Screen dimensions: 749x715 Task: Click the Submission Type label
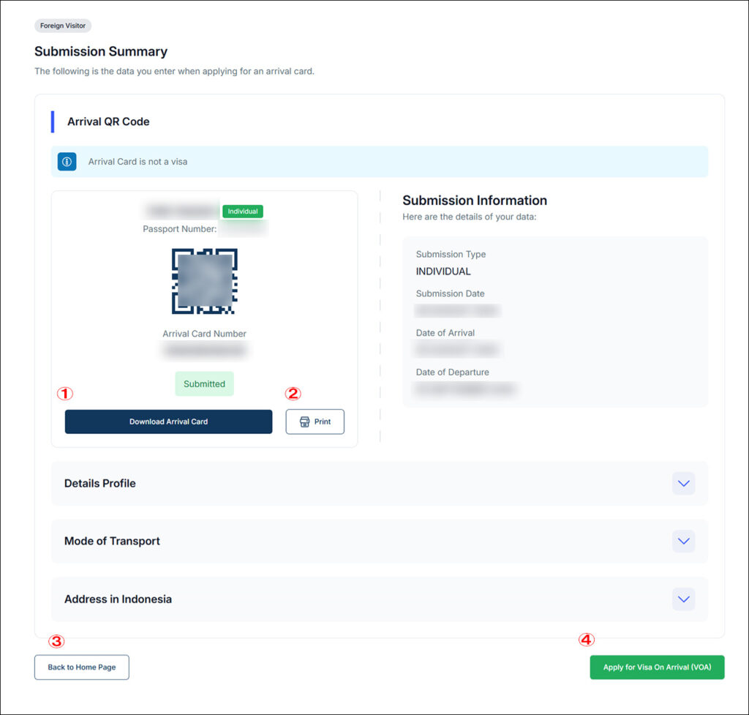[x=451, y=254]
